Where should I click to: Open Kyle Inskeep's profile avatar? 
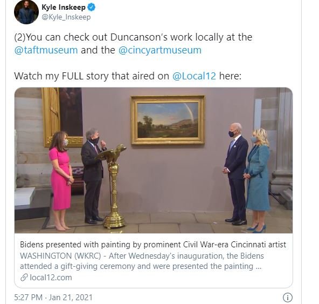pyautogui.click(x=26, y=12)
